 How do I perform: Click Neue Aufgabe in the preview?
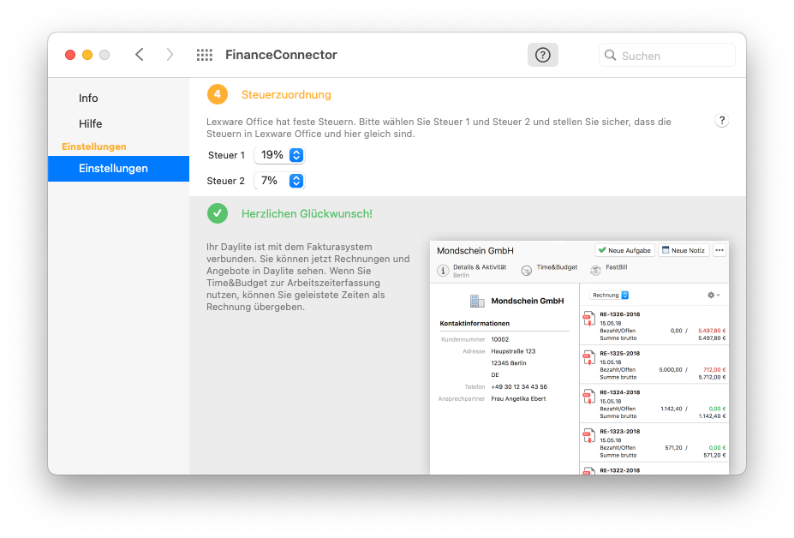[625, 250]
